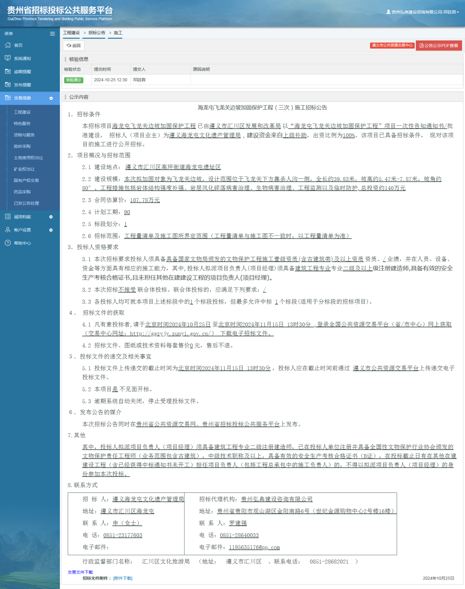Viewport: 465px width, 589px height.
Task: Open 系统通知 monitor icon
Action: [x=8, y=58]
